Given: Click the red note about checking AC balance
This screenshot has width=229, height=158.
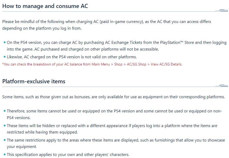Looking at the screenshot, I should coord(92,64).
